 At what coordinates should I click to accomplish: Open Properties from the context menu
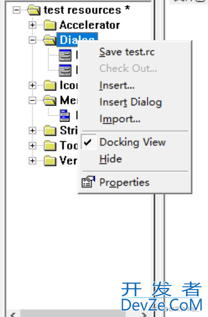[124, 182]
